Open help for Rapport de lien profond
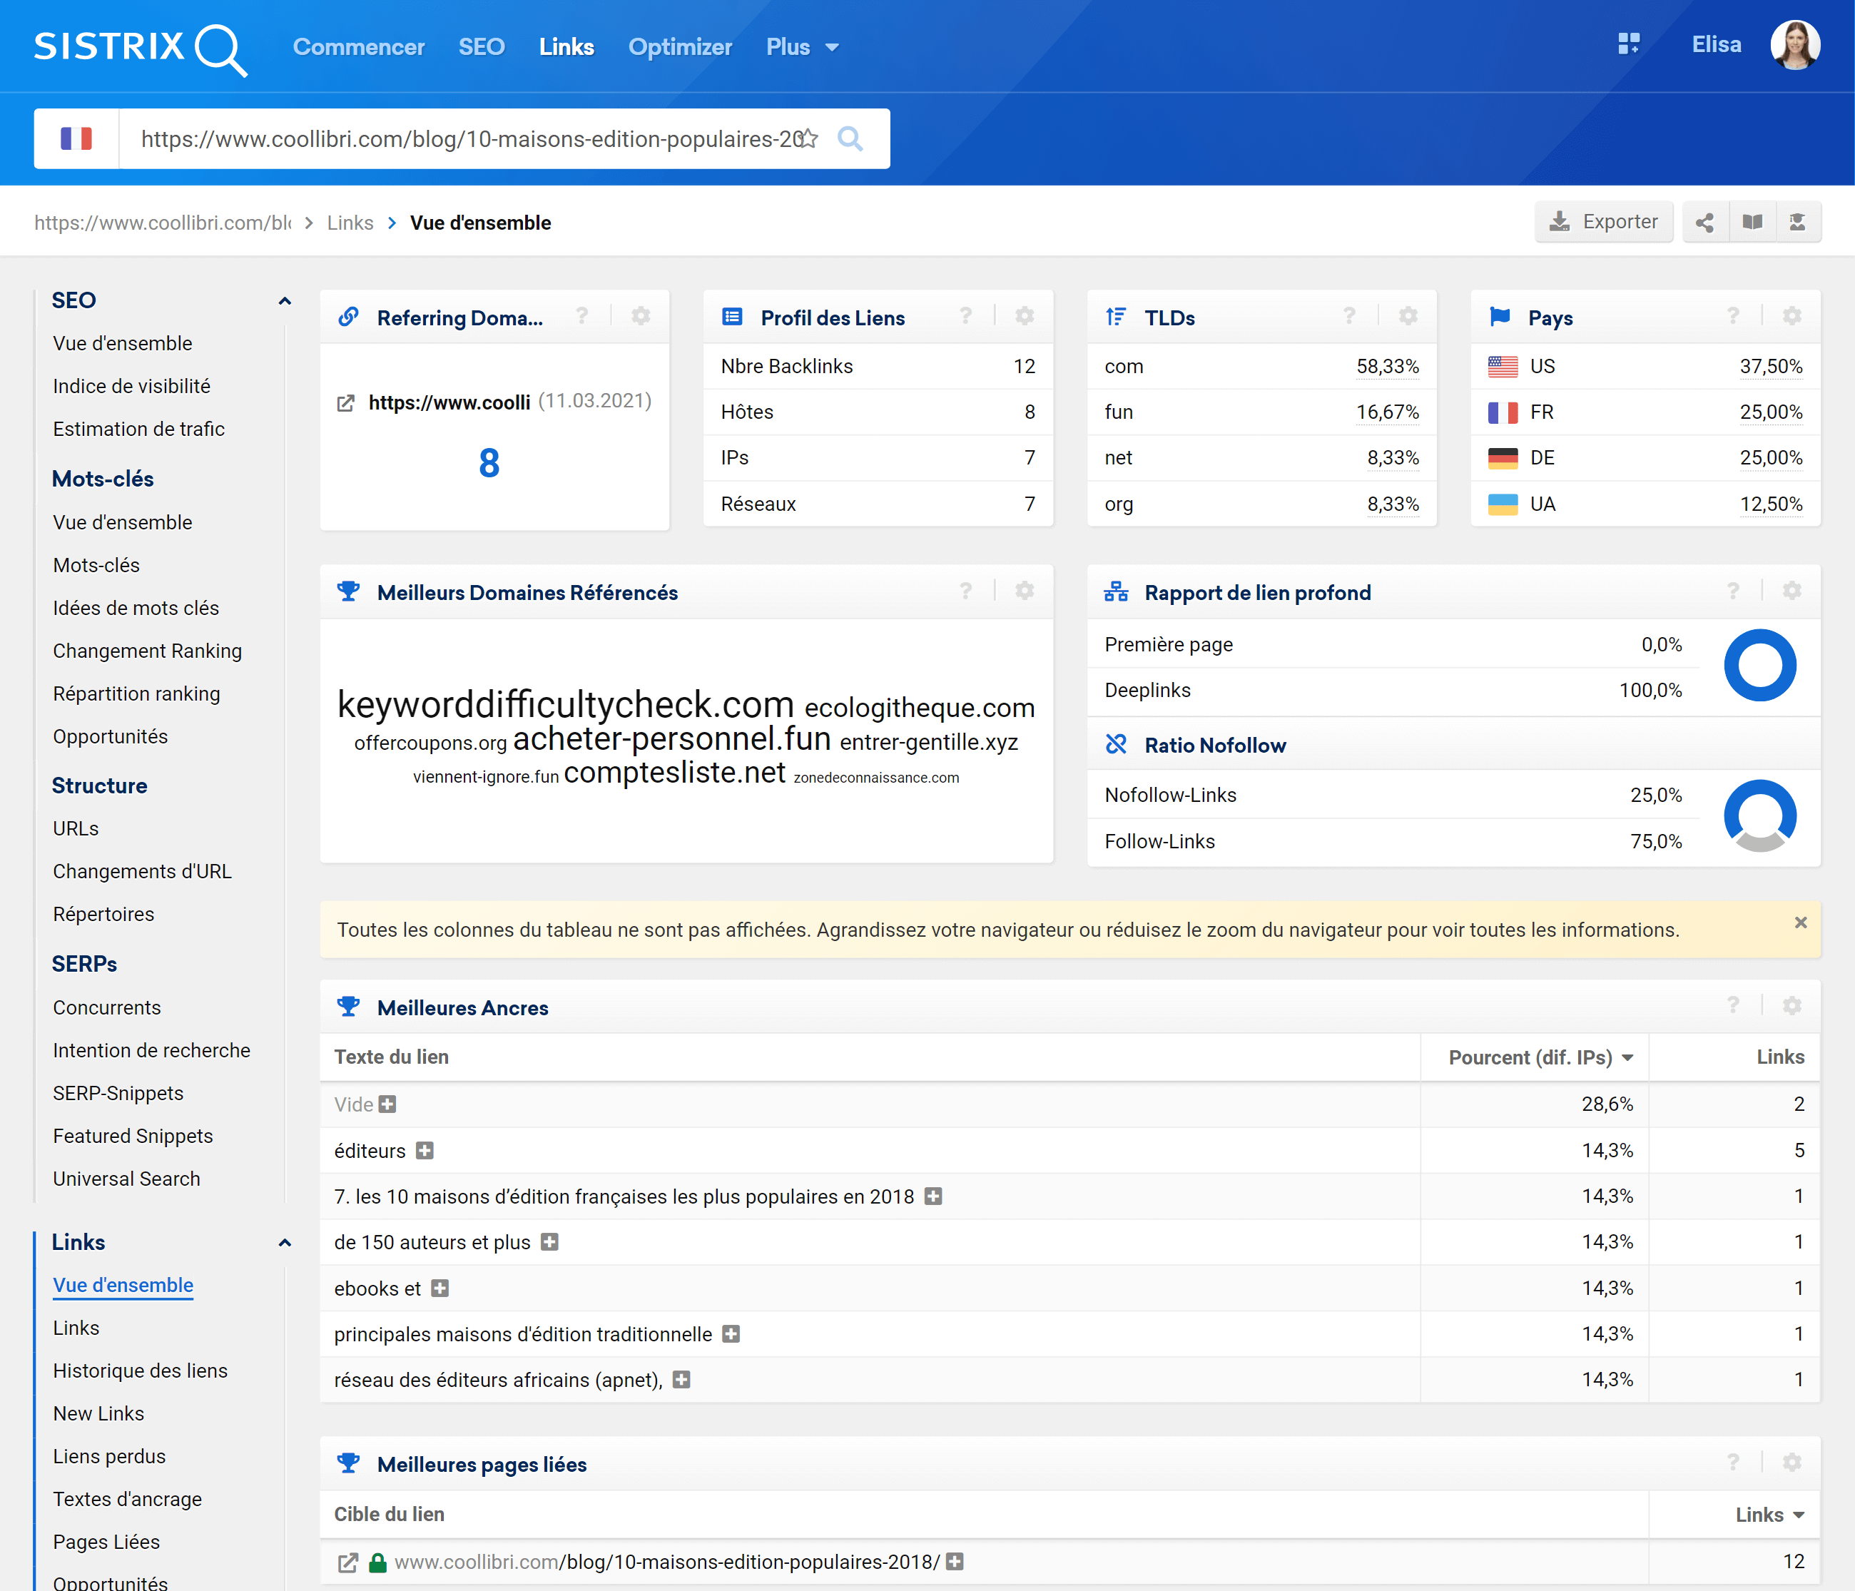 (x=1733, y=591)
